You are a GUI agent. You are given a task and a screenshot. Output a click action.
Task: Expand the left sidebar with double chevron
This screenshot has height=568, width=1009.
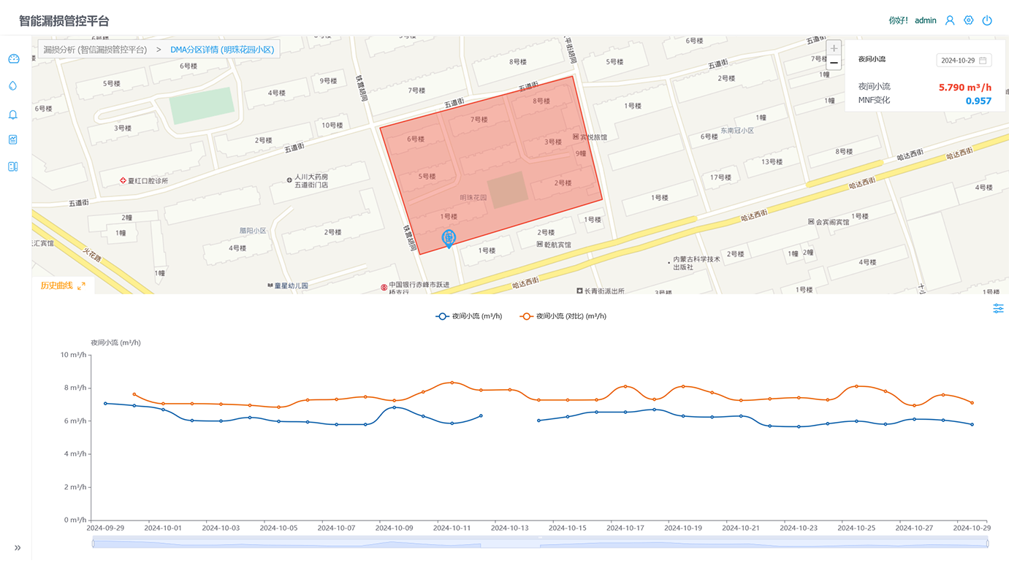18,548
